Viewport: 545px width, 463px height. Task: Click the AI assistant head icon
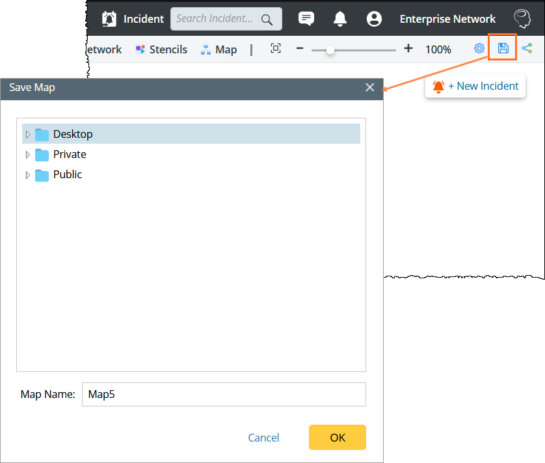tap(522, 18)
